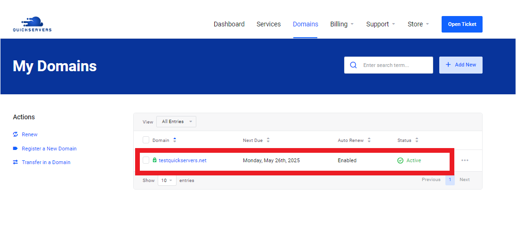Click Transfer in a Domain link
The width and height of the screenshot is (516, 232).
46,162
